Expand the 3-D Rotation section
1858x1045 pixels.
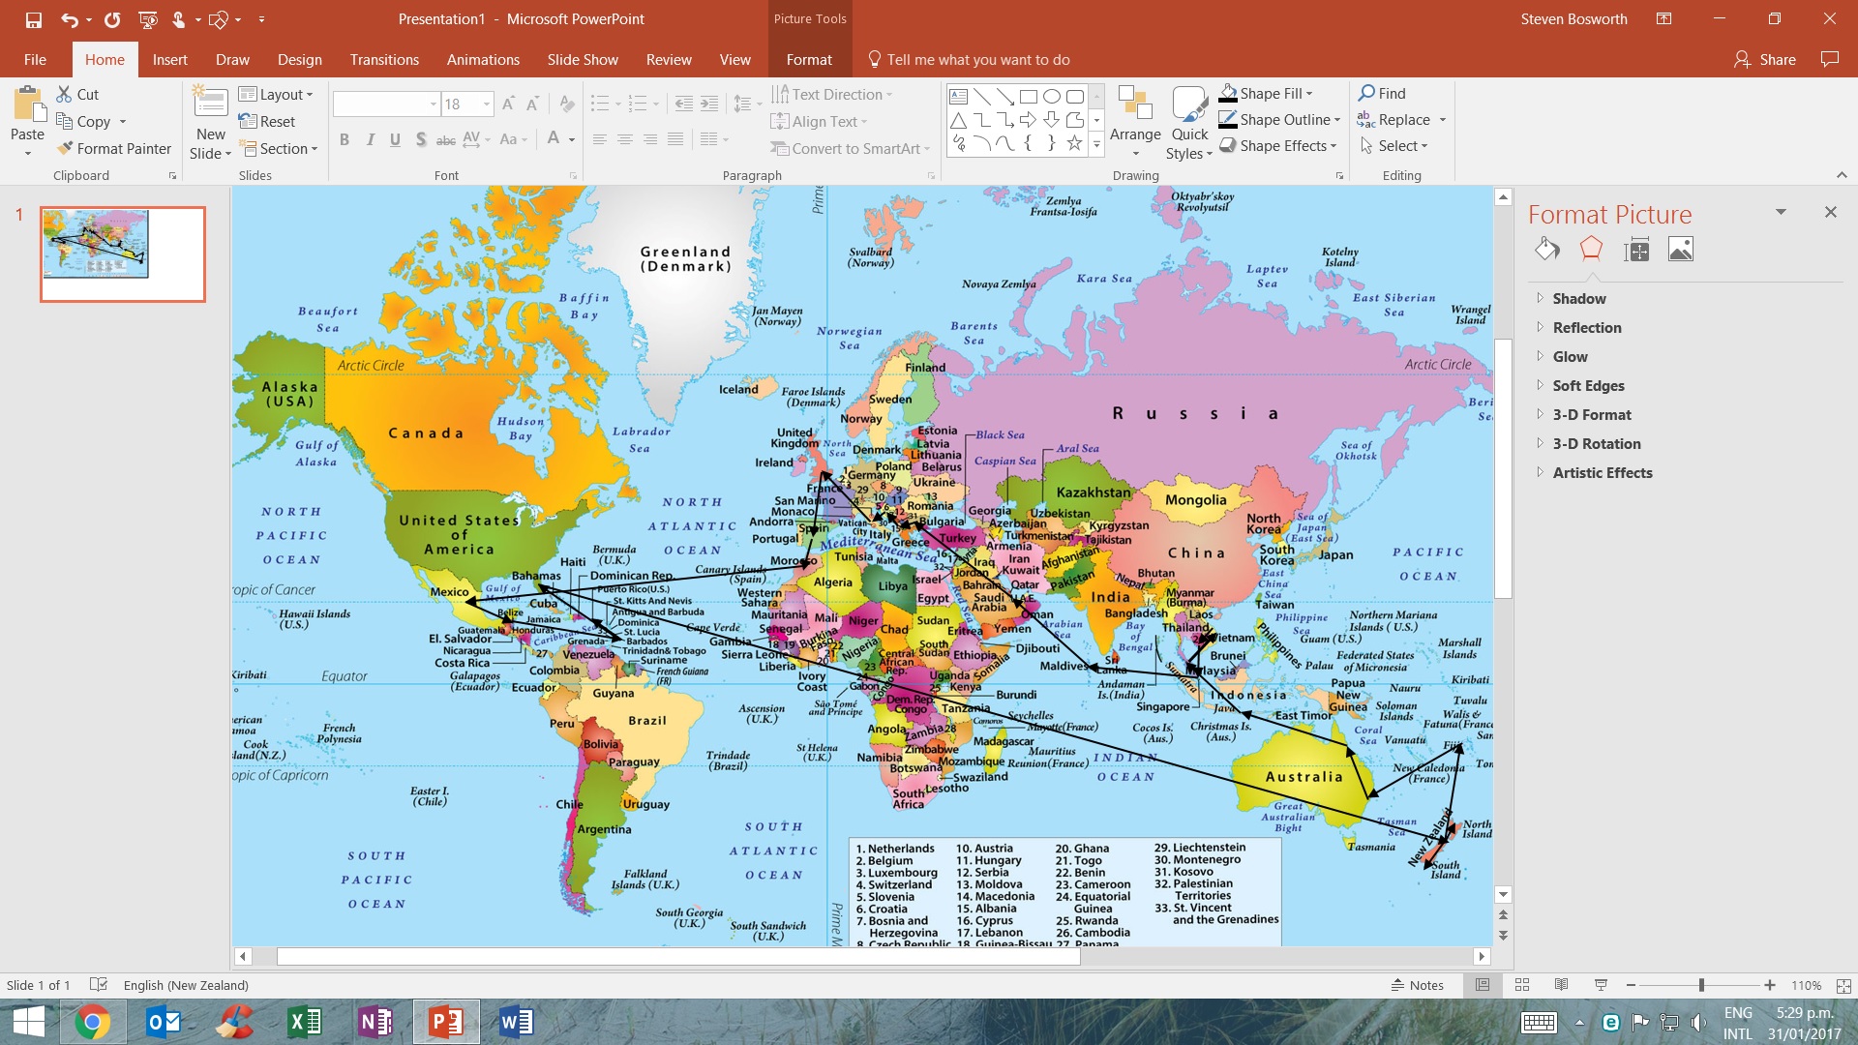[x=1596, y=444]
